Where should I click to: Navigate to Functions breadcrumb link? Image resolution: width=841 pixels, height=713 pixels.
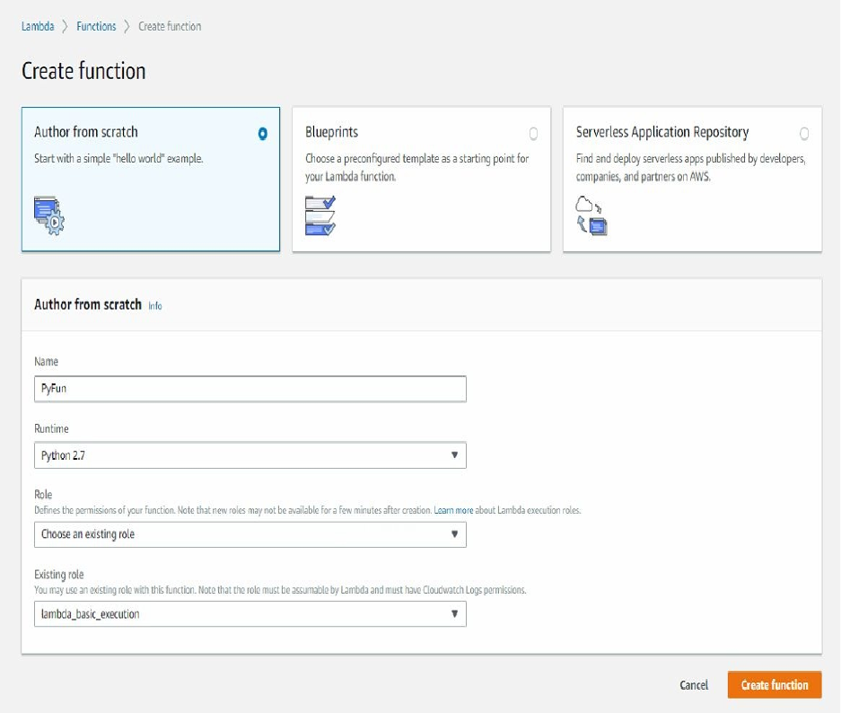(x=96, y=27)
